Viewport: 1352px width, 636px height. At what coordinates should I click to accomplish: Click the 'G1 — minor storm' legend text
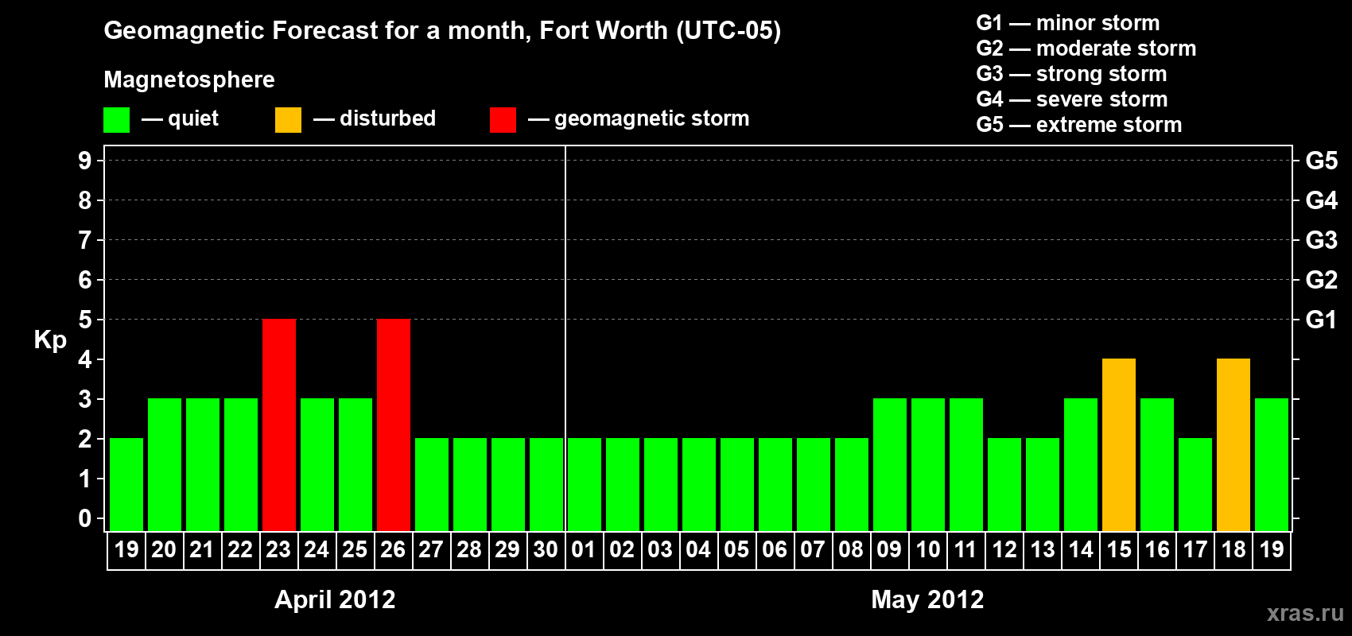[x=1067, y=23]
